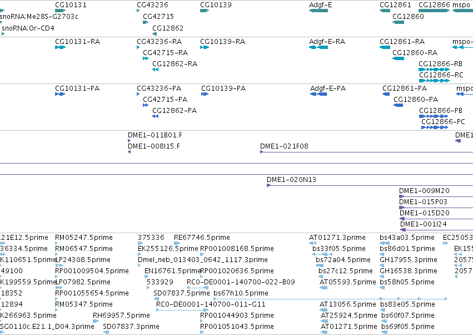Click the CG12861-RA transcript label
This screenshot has width=473, height=335.
(402, 41)
